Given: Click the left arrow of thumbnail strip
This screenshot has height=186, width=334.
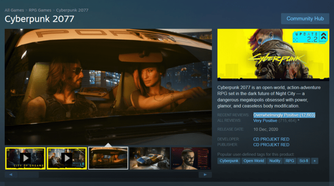Looking at the screenshot, I should (x=11, y=175).
